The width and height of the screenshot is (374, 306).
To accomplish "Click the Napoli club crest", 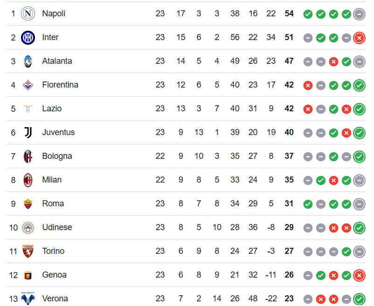I will (28, 14).
